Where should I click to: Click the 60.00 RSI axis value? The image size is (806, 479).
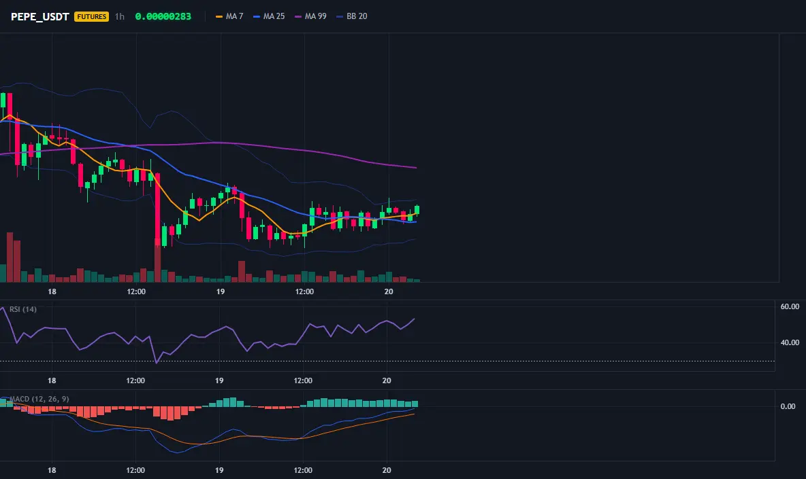pyautogui.click(x=790, y=306)
